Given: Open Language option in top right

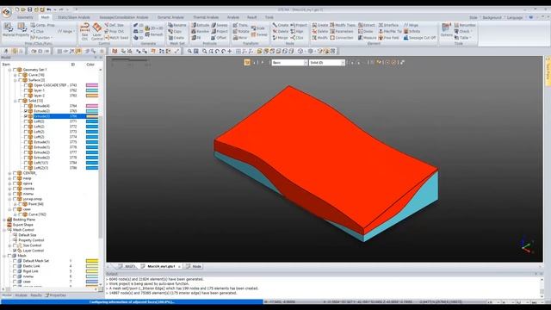Looking at the screenshot, I should point(515,17).
